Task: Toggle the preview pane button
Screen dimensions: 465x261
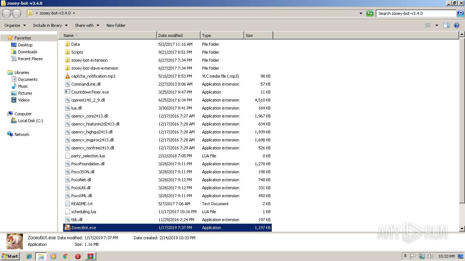Action: tap(446, 25)
